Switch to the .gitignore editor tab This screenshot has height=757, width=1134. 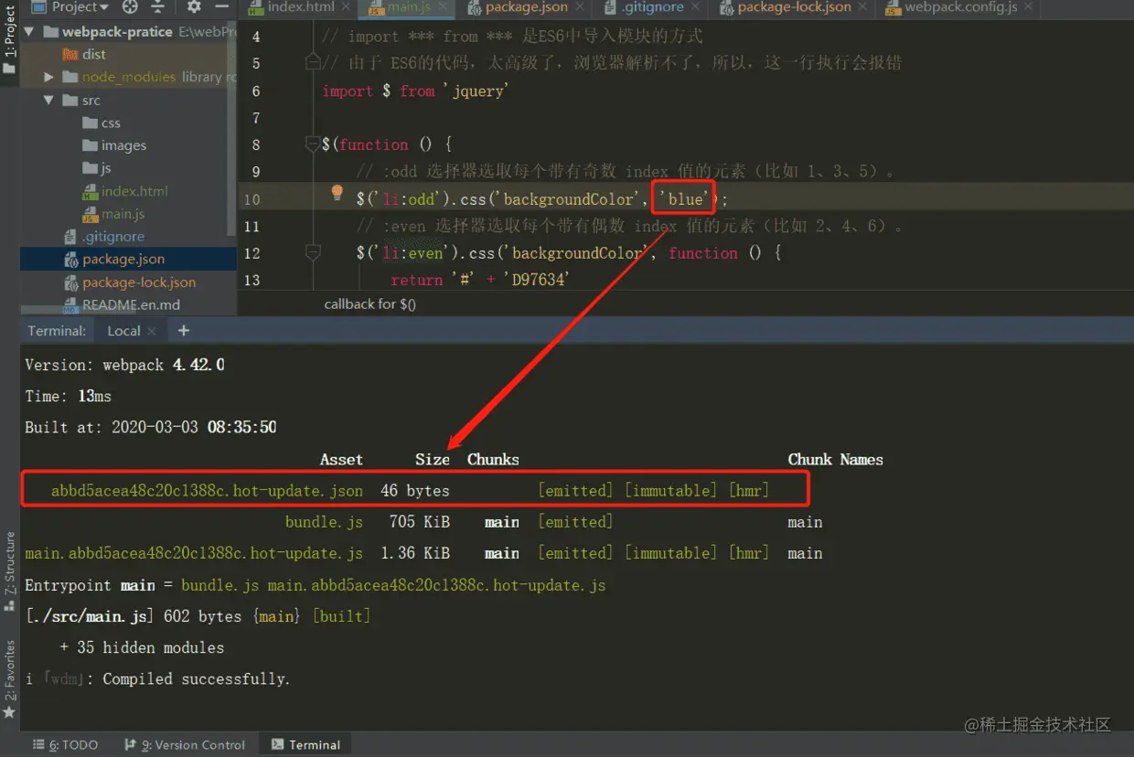tap(651, 7)
